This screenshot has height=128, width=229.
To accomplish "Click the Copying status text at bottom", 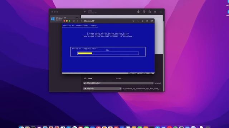I will coord(140,73).
